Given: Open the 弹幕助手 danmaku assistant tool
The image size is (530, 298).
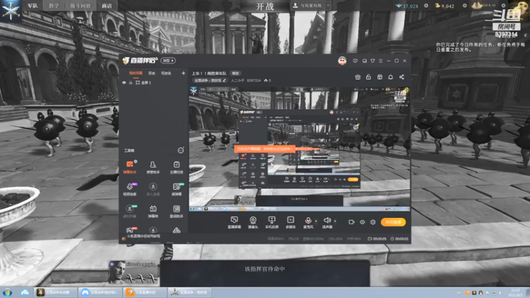Looking at the screenshot, I should coord(129,168).
